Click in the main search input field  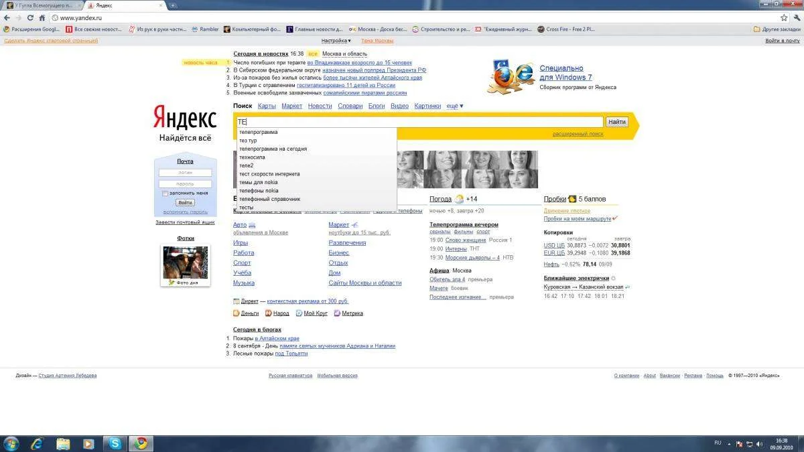click(x=420, y=122)
